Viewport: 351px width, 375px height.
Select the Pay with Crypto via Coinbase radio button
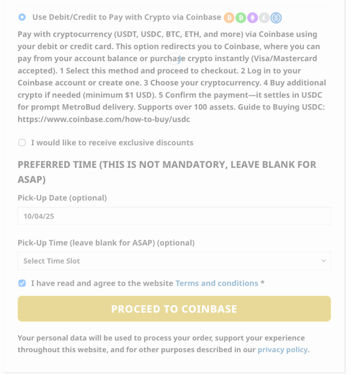click(22, 17)
